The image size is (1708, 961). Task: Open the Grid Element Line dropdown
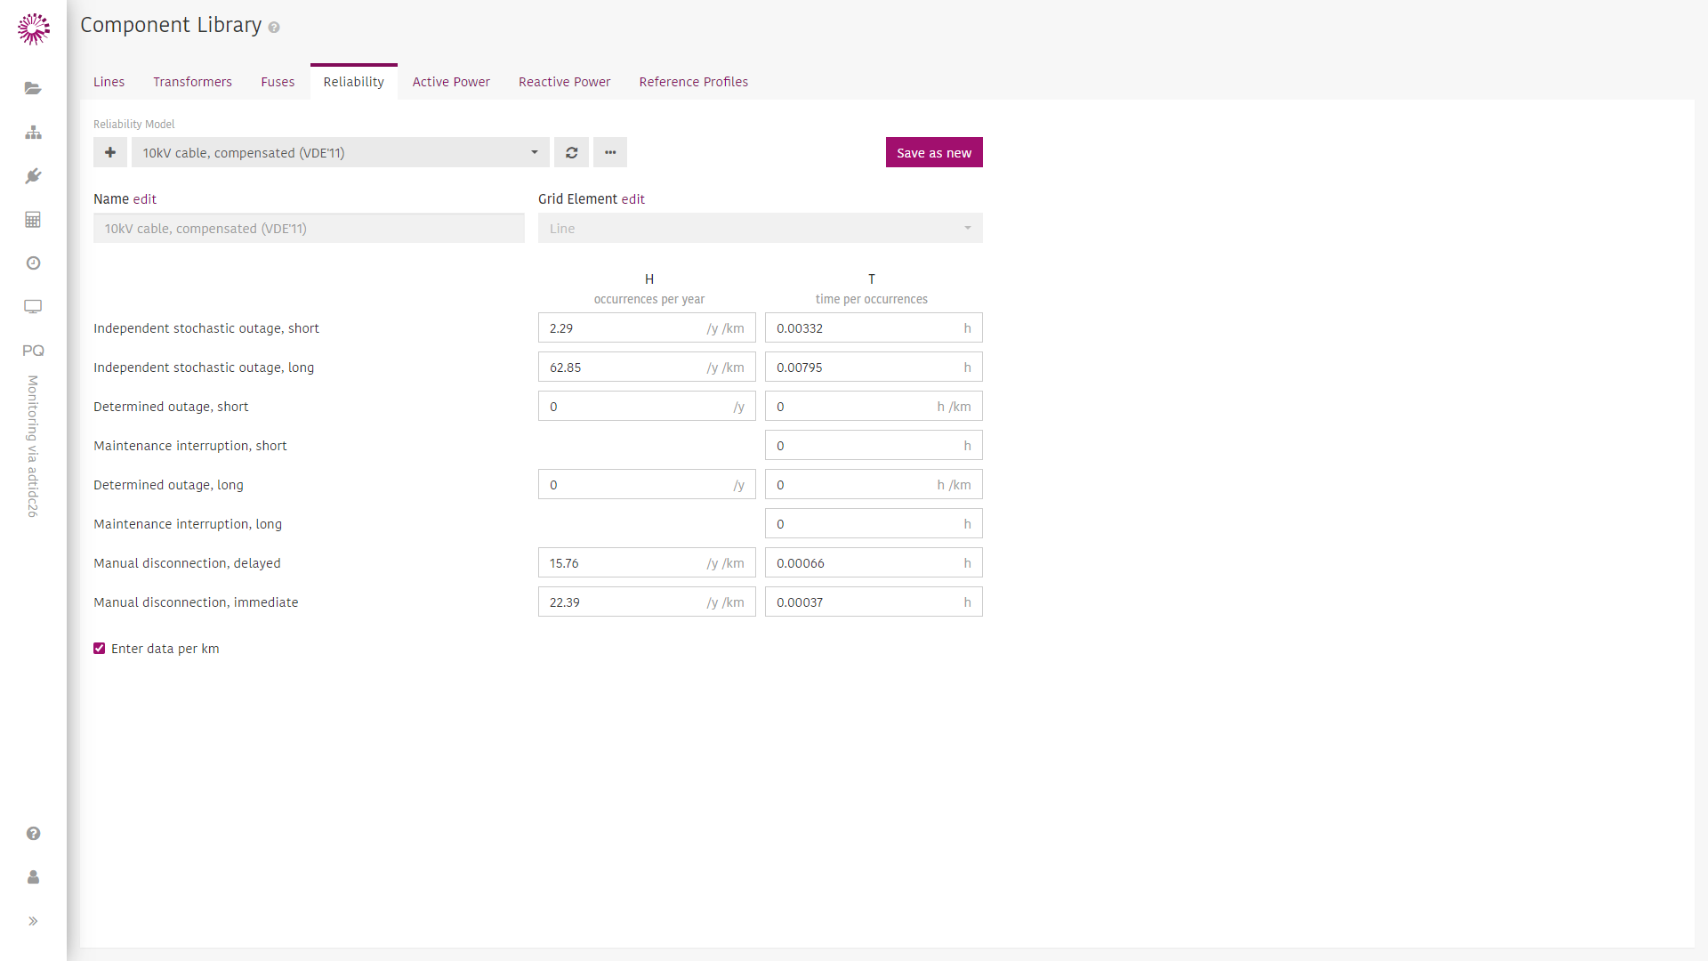761,228
